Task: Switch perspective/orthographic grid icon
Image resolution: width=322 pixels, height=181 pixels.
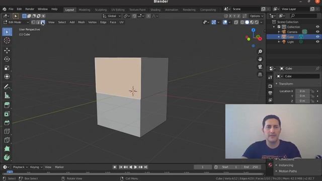Action: point(260,74)
